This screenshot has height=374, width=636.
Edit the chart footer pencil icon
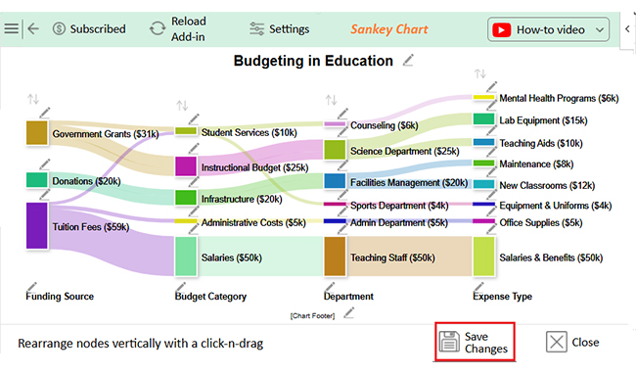pyautogui.click(x=349, y=312)
